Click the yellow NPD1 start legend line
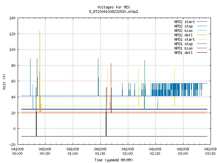 click(202, 39)
